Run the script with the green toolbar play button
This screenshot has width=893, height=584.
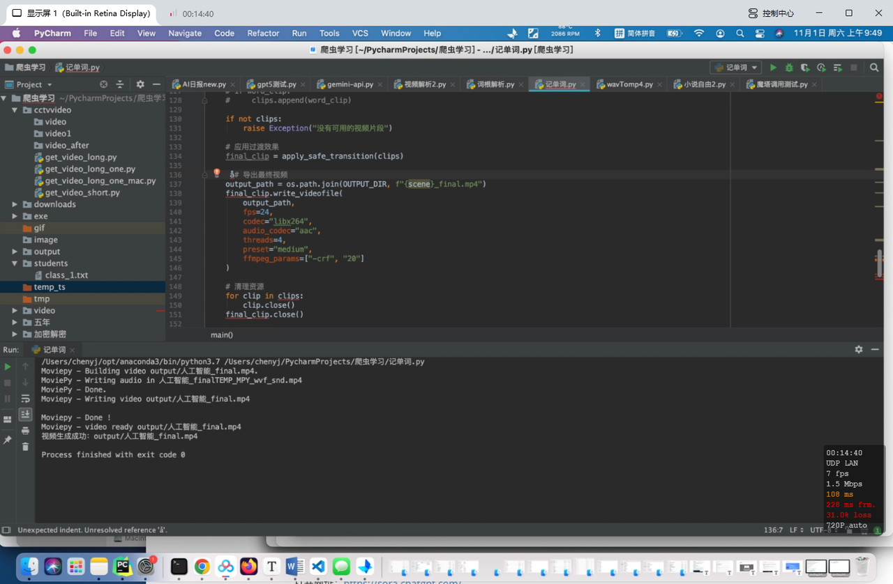tap(773, 68)
